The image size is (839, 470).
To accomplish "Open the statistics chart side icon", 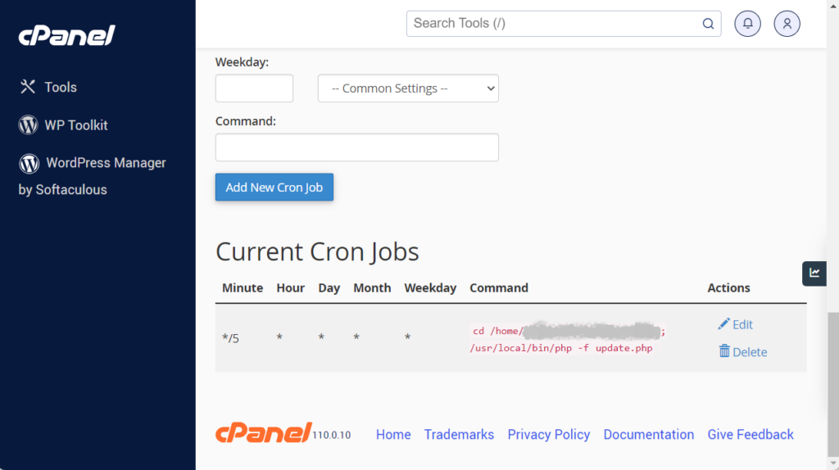I will click(814, 273).
